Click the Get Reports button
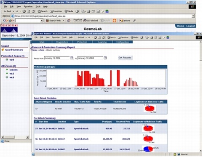 [125, 58]
